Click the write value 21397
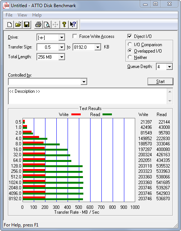 click(146, 122)
